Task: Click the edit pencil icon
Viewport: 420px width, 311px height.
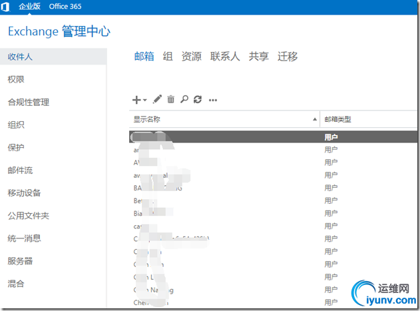Action: pos(157,99)
